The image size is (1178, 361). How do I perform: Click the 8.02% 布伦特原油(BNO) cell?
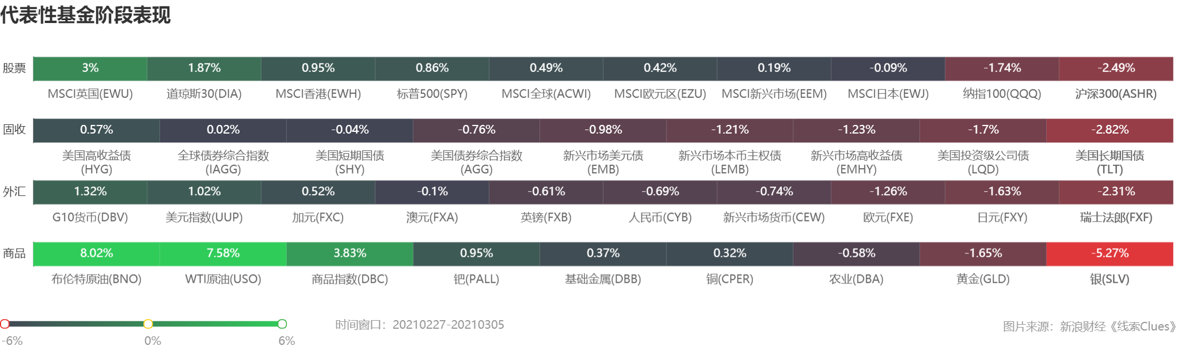(x=96, y=253)
